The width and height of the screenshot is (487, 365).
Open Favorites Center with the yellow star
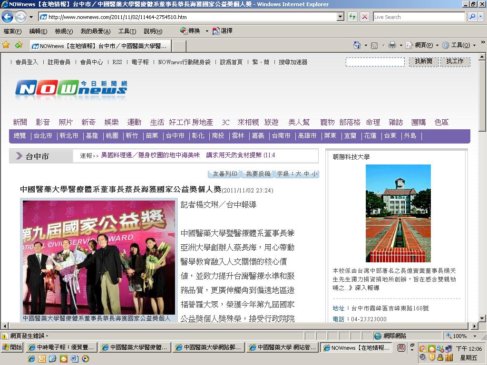coord(6,45)
